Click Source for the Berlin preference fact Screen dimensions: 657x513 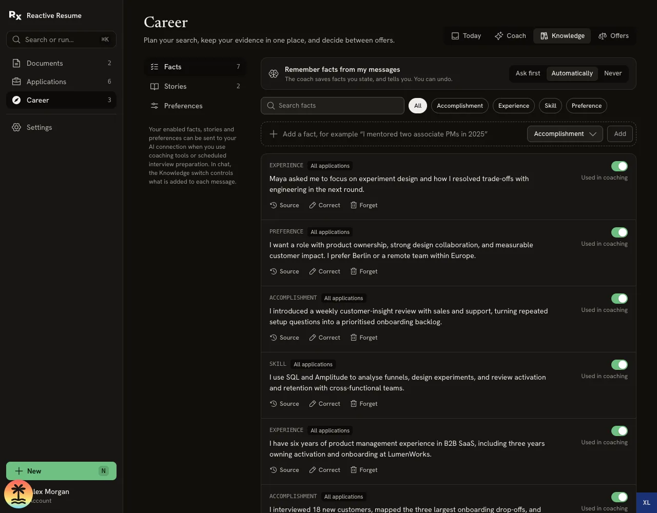(x=284, y=271)
